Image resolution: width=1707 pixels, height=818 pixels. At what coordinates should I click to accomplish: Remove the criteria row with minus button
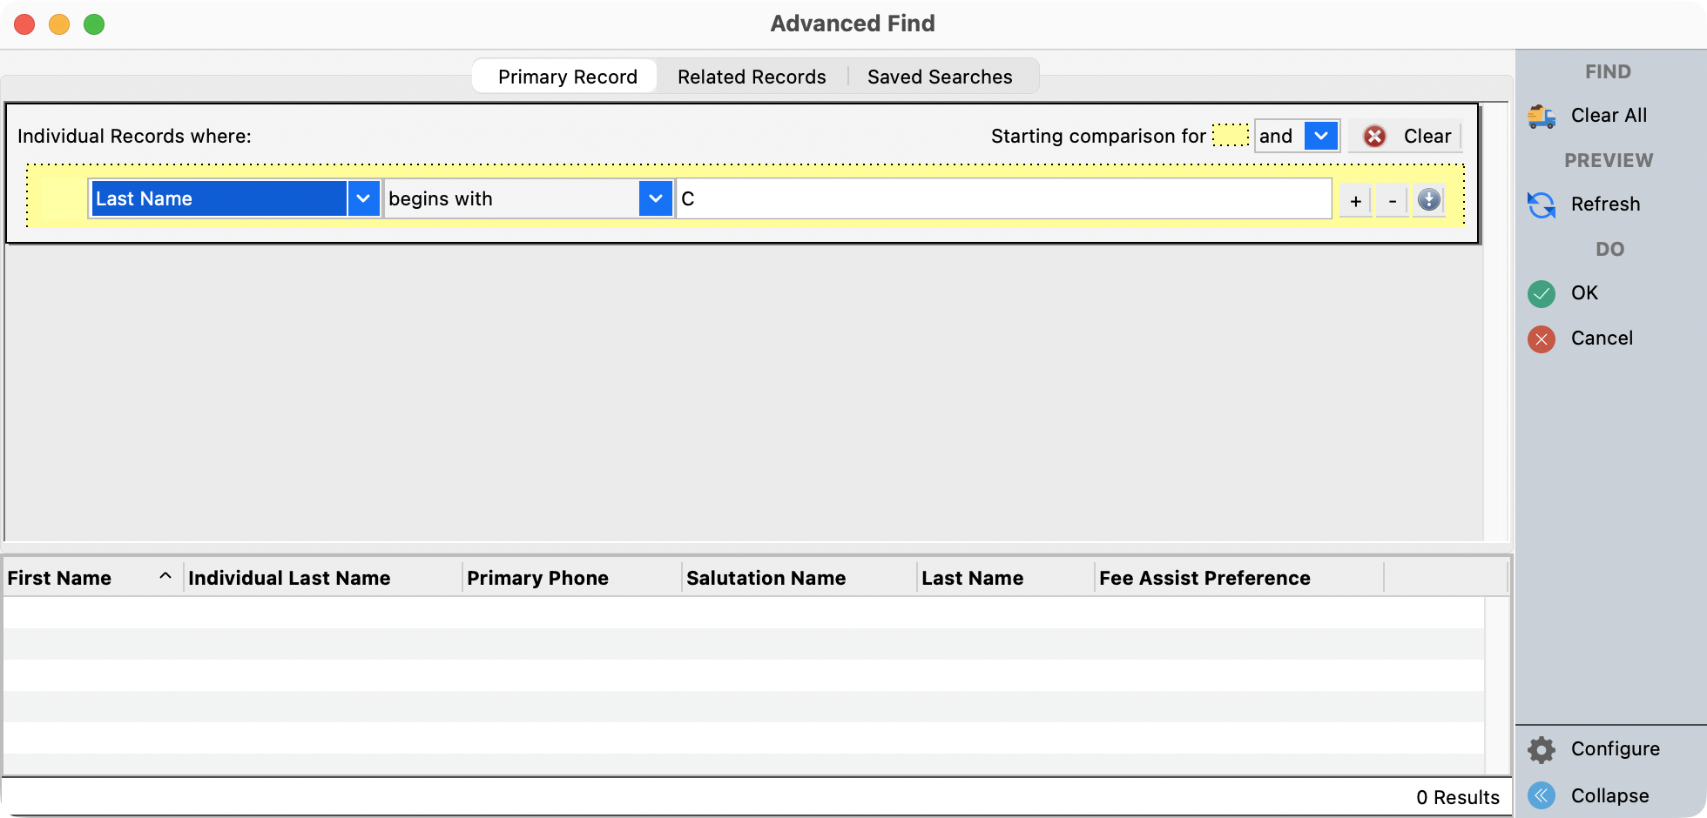click(x=1393, y=201)
